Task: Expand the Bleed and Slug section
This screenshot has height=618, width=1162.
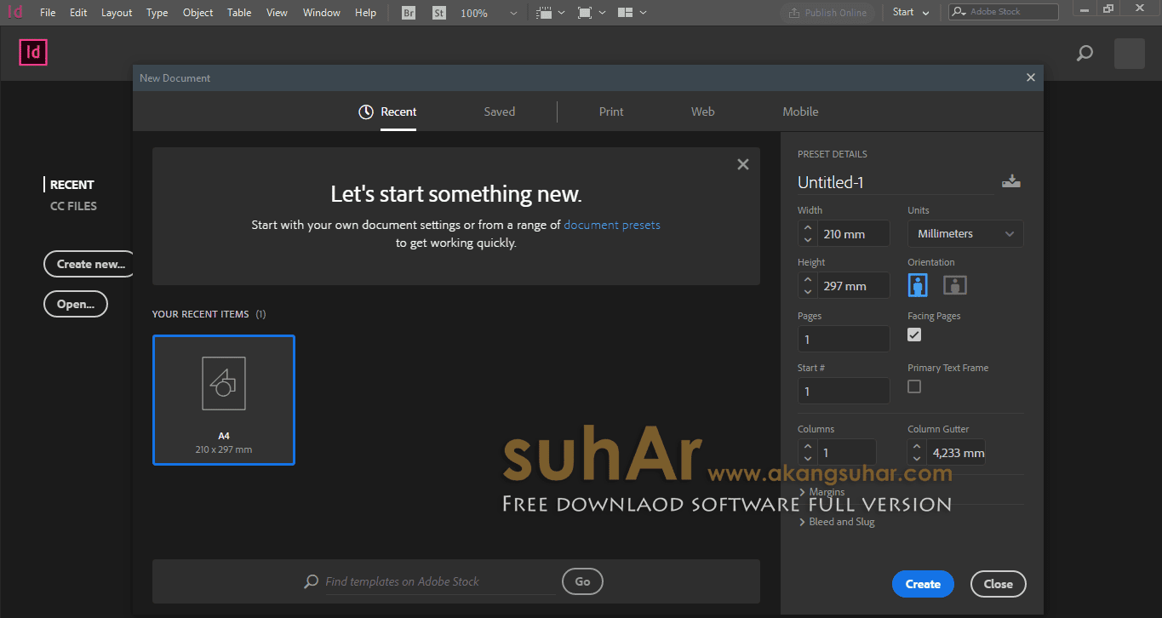Action: point(837,522)
